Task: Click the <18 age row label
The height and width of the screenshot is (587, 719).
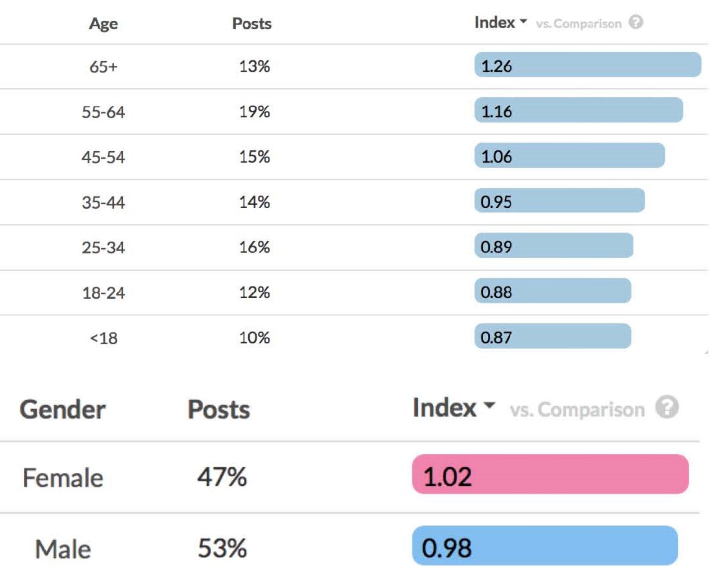Action: point(103,338)
